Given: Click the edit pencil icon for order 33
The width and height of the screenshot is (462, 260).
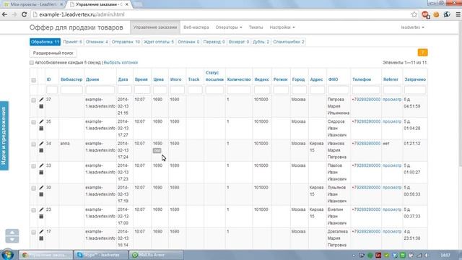Looking at the screenshot, I should [41, 165].
